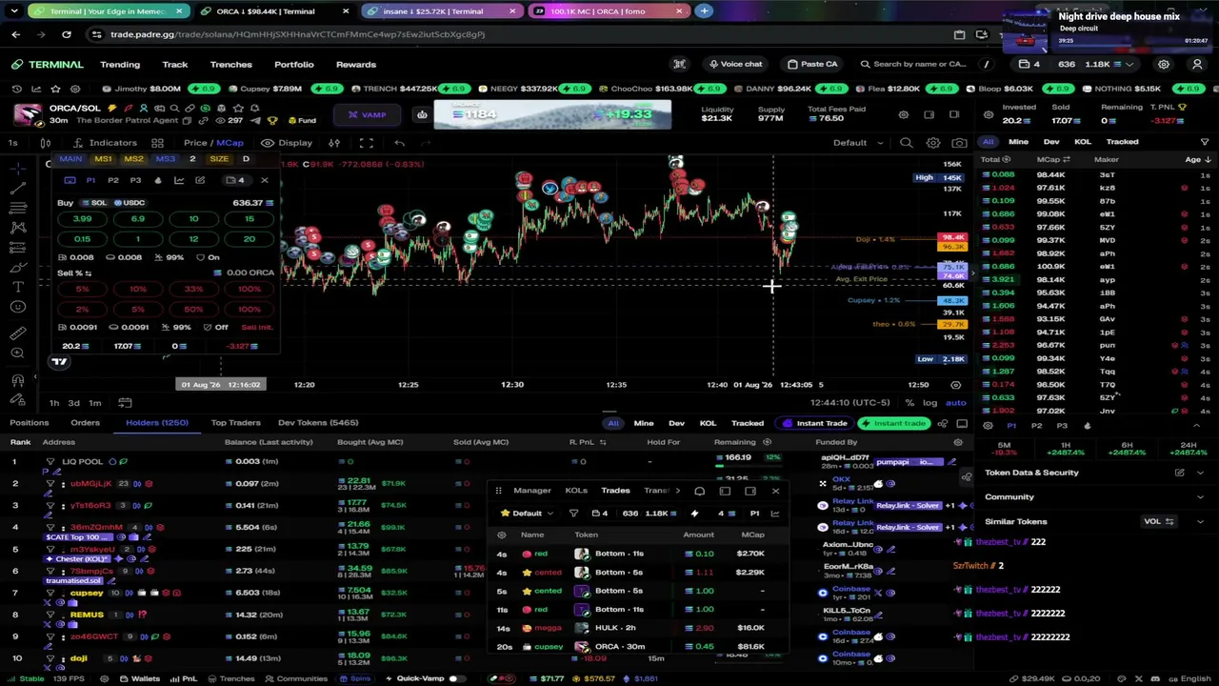Click the green Instant trade button
The width and height of the screenshot is (1219, 686).
[892, 423]
